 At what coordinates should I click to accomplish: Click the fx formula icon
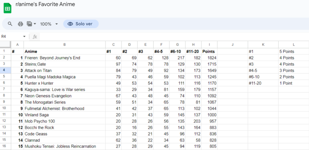(35, 37)
